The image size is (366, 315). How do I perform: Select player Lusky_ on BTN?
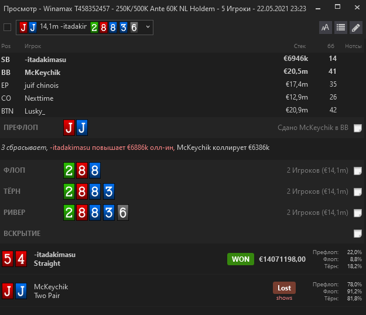tap(183, 111)
